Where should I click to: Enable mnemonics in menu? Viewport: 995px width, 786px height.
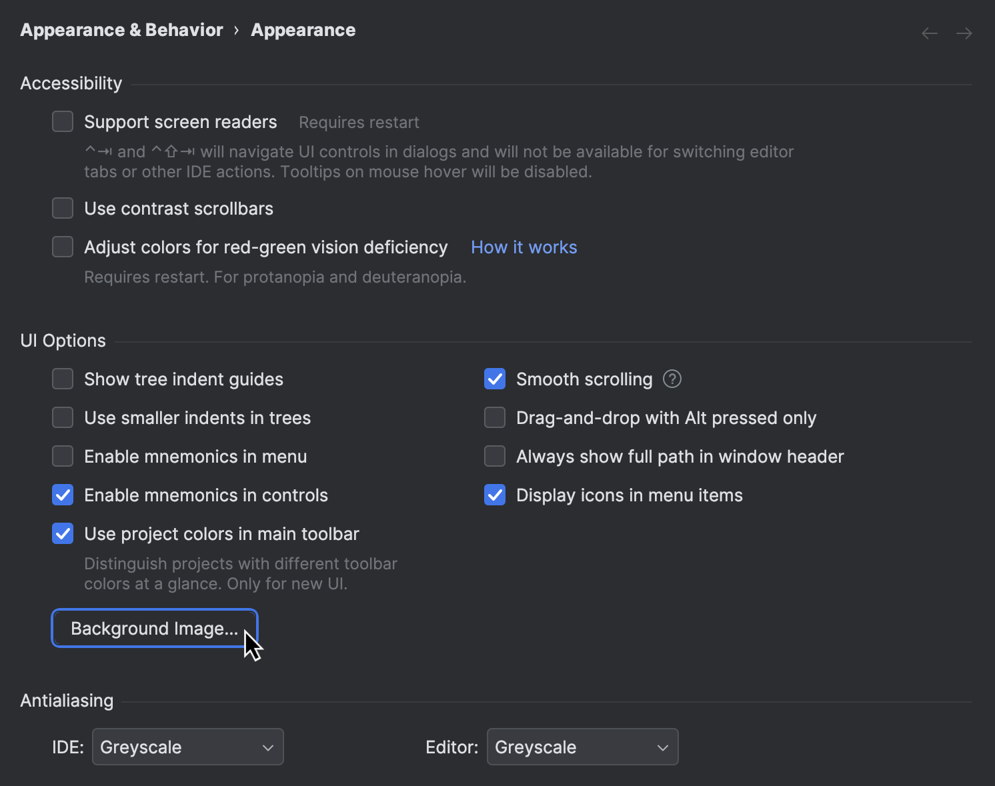(x=62, y=456)
